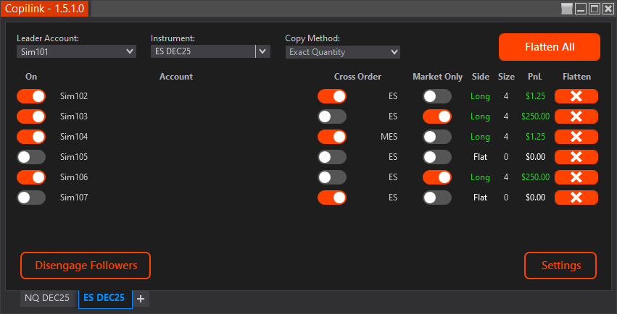This screenshot has width=617, height=314.
Task: Flatten the Sim102 position with X button
Action: pos(576,96)
